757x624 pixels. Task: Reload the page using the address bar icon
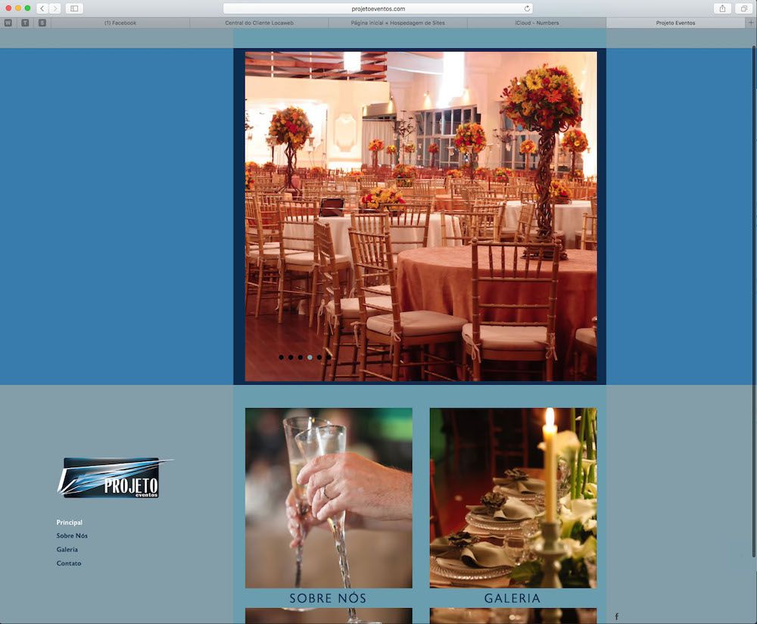(x=527, y=8)
